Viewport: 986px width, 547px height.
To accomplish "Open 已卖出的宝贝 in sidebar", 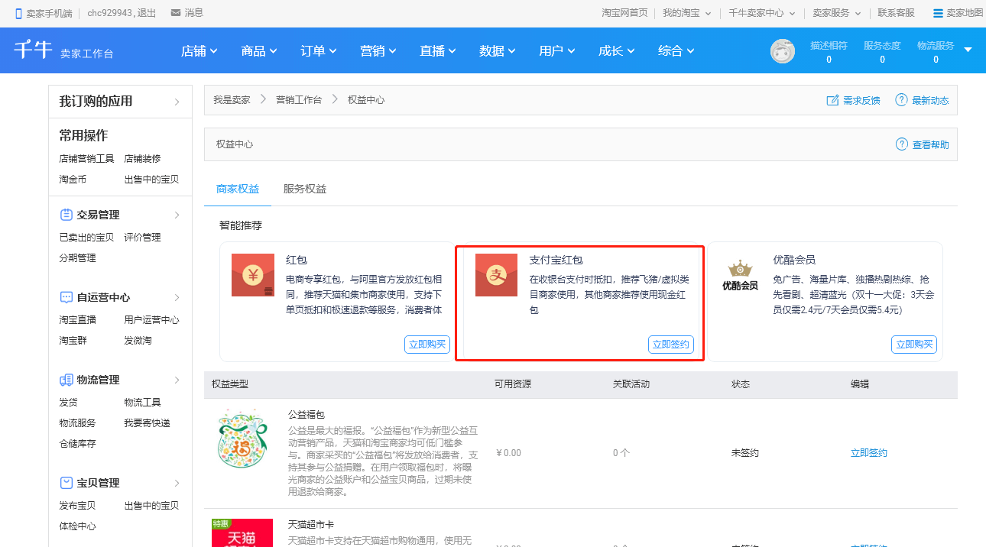I will [x=86, y=238].
